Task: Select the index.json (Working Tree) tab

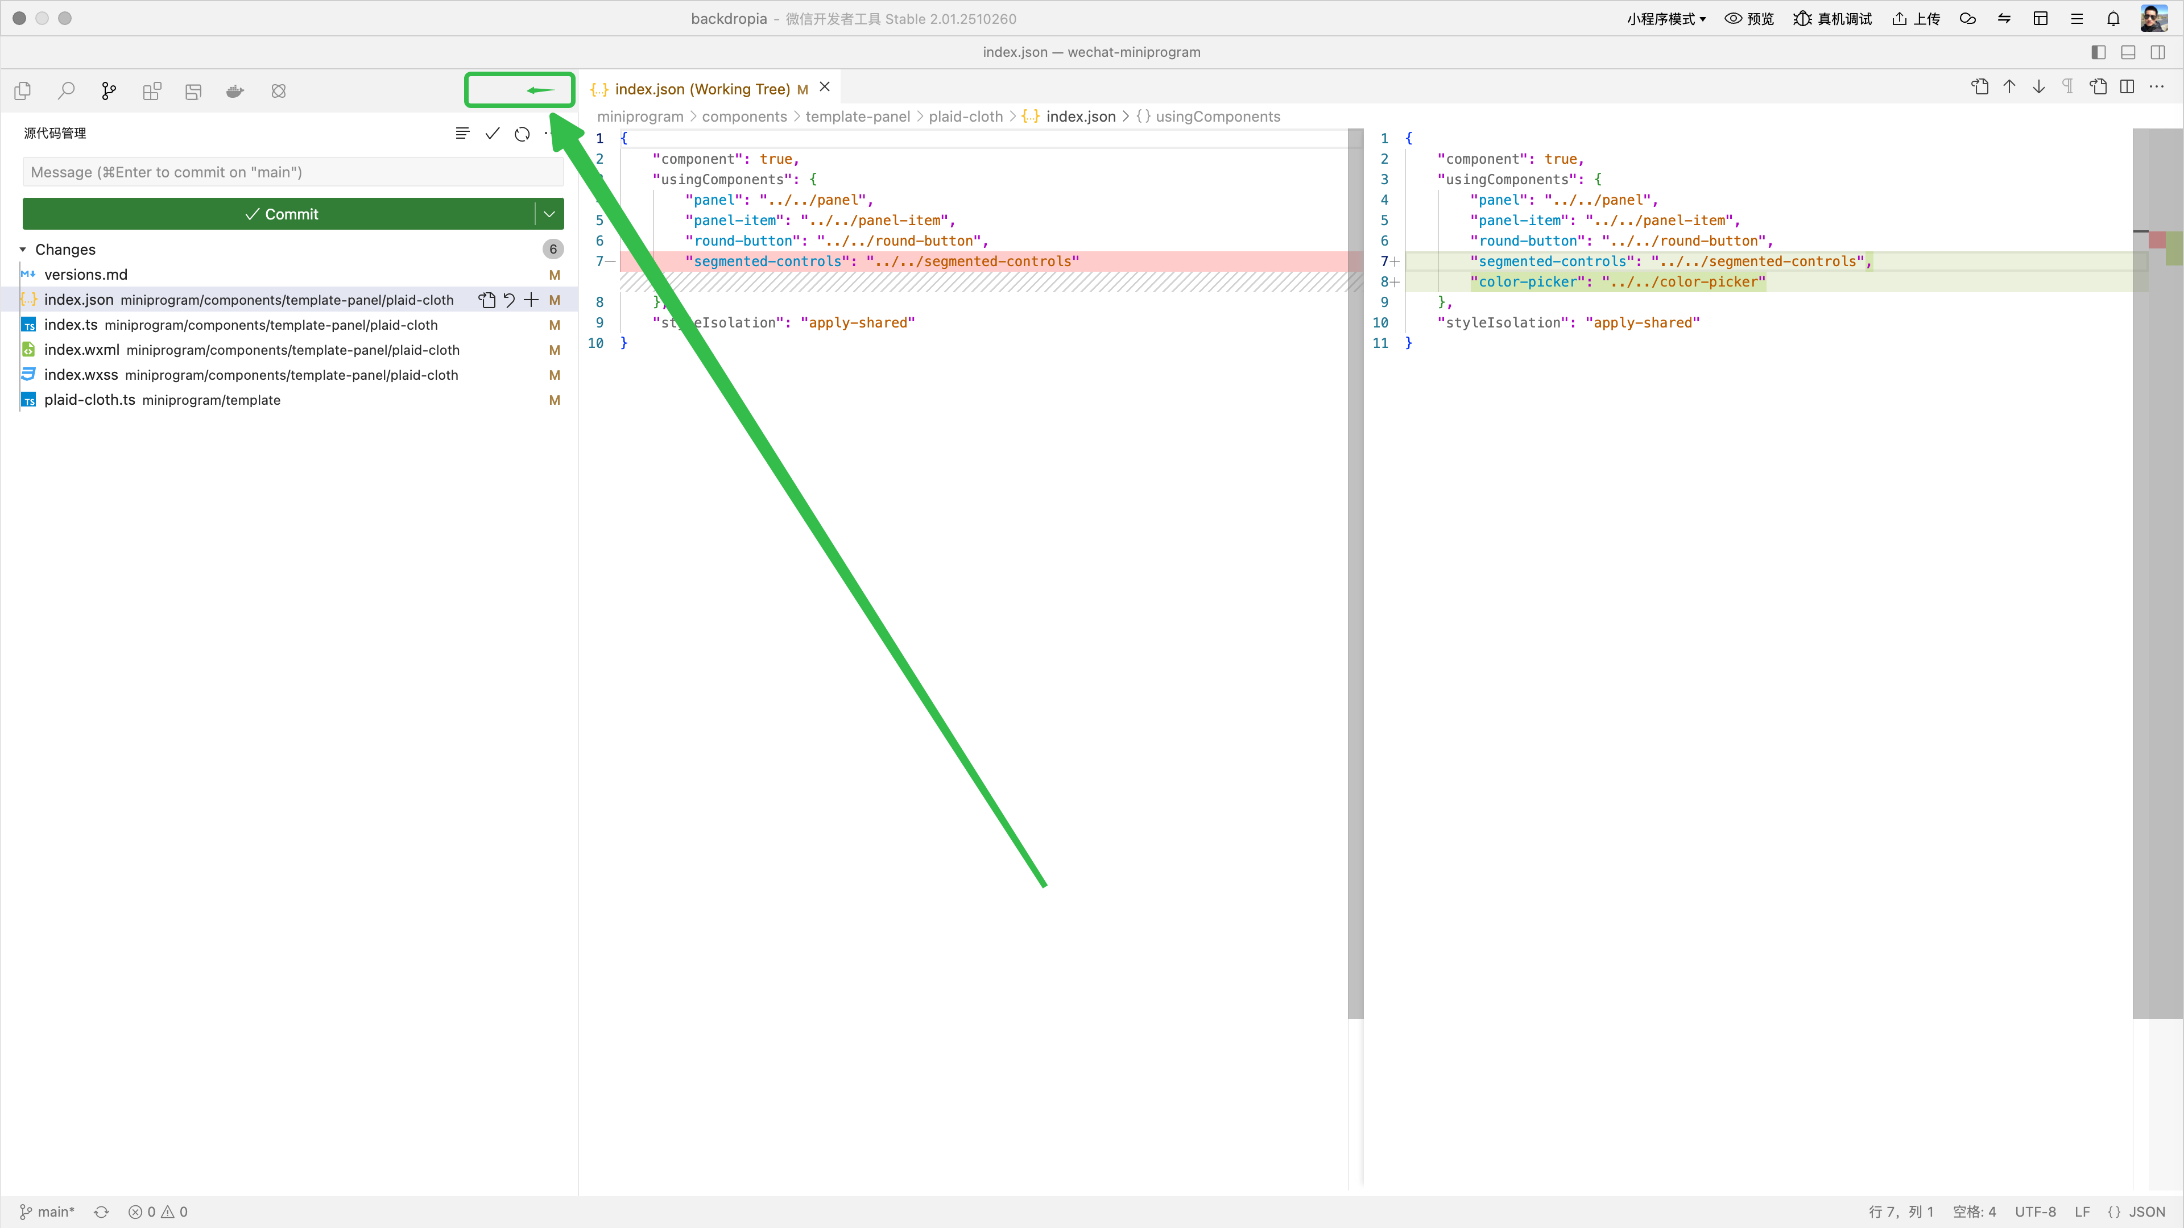Action: [702, 89]
